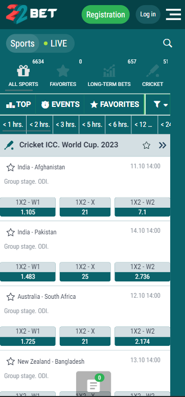Viewport: 185px width, 397px height.
Task: Open the Cricket sport icon
Action: pyautogui.click(x=153, y=71)
